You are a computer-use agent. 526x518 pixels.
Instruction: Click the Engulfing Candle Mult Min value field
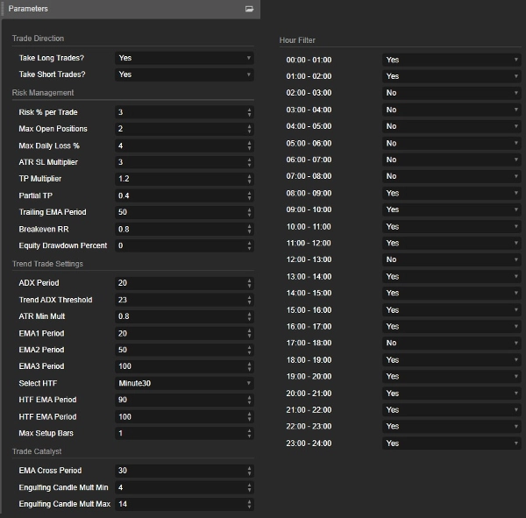click(184, 487)
